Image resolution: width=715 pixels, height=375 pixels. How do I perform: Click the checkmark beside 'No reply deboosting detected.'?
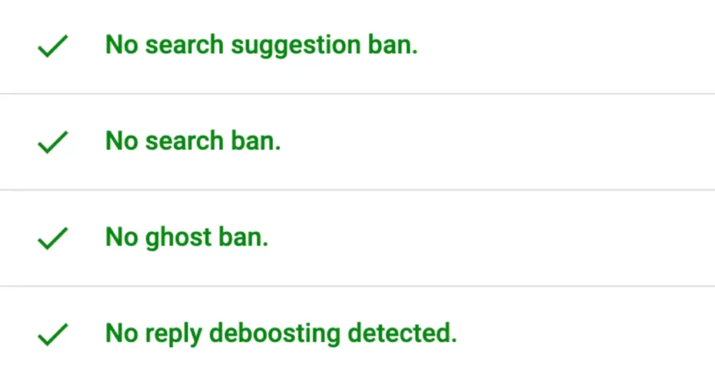tap(52, 335)
